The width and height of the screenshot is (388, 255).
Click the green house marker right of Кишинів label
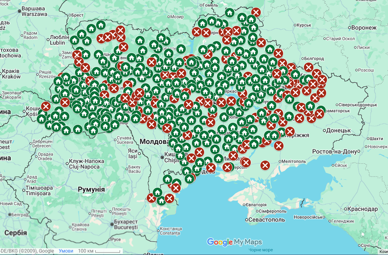(180, 155)
